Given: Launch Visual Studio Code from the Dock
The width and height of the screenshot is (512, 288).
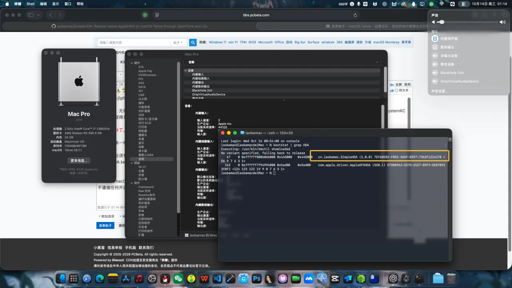Looking at the screenshot, I should (217, 278).
